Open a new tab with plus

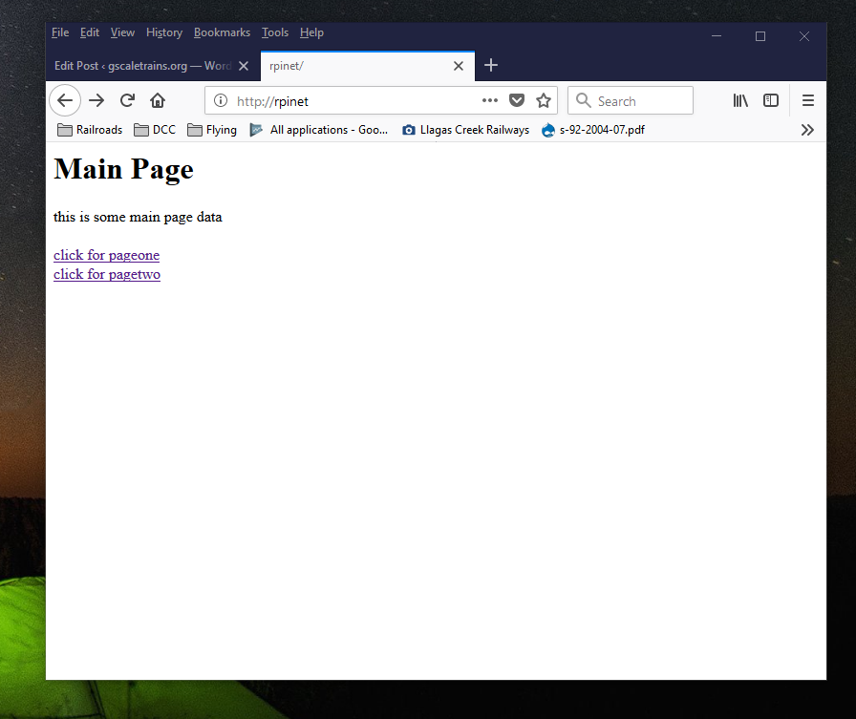pos(491,66)
